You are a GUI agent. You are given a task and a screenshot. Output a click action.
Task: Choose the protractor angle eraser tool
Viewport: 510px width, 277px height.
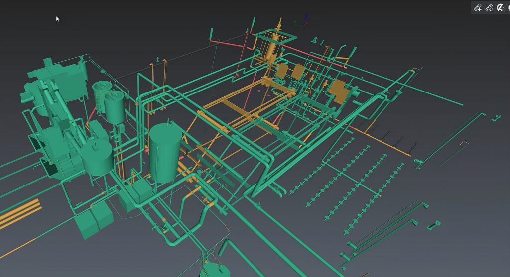click(x=499, y=7)
